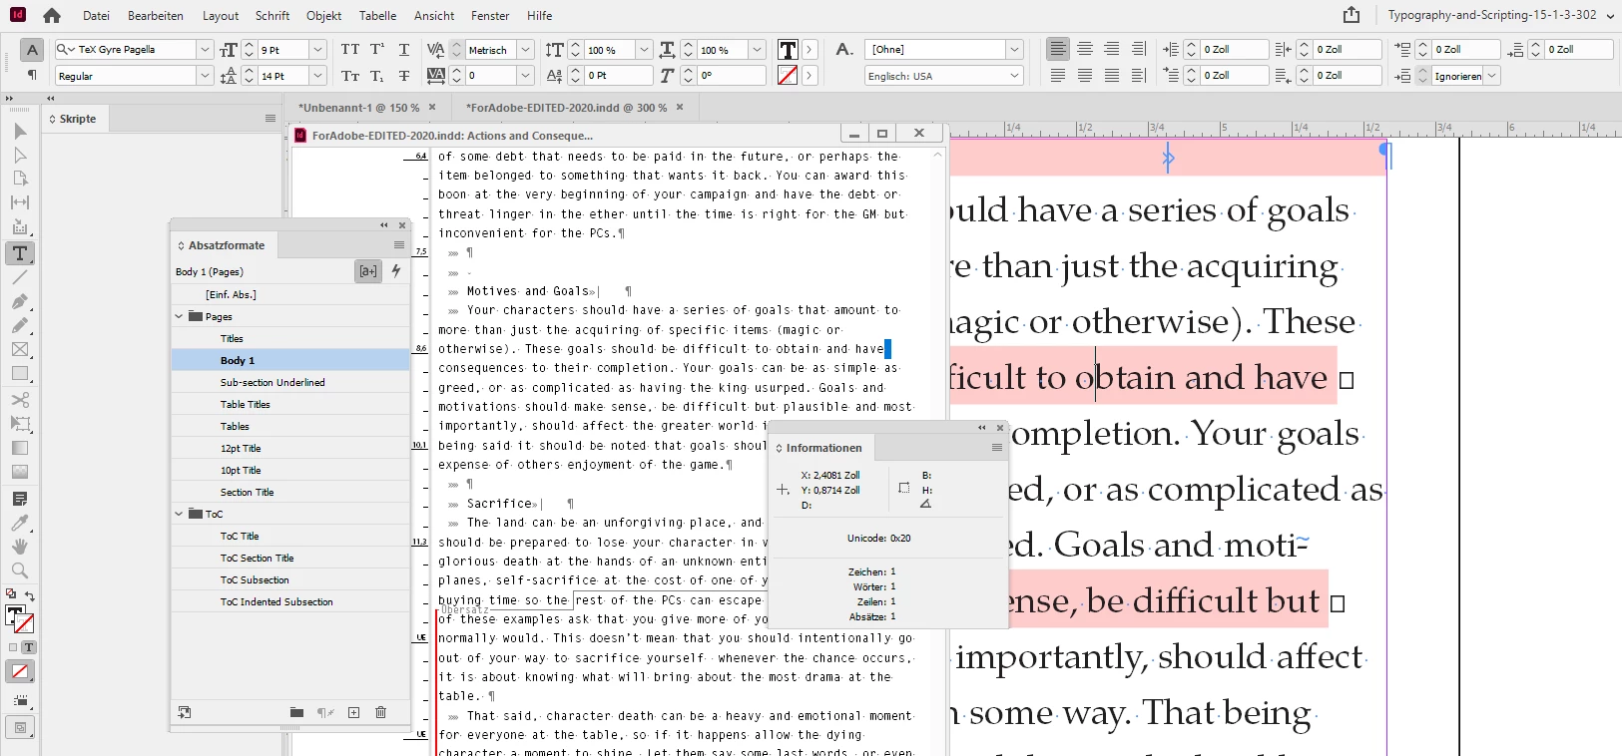
Task: Swap fill and stroke arrows icon
Action: [29, 595]
